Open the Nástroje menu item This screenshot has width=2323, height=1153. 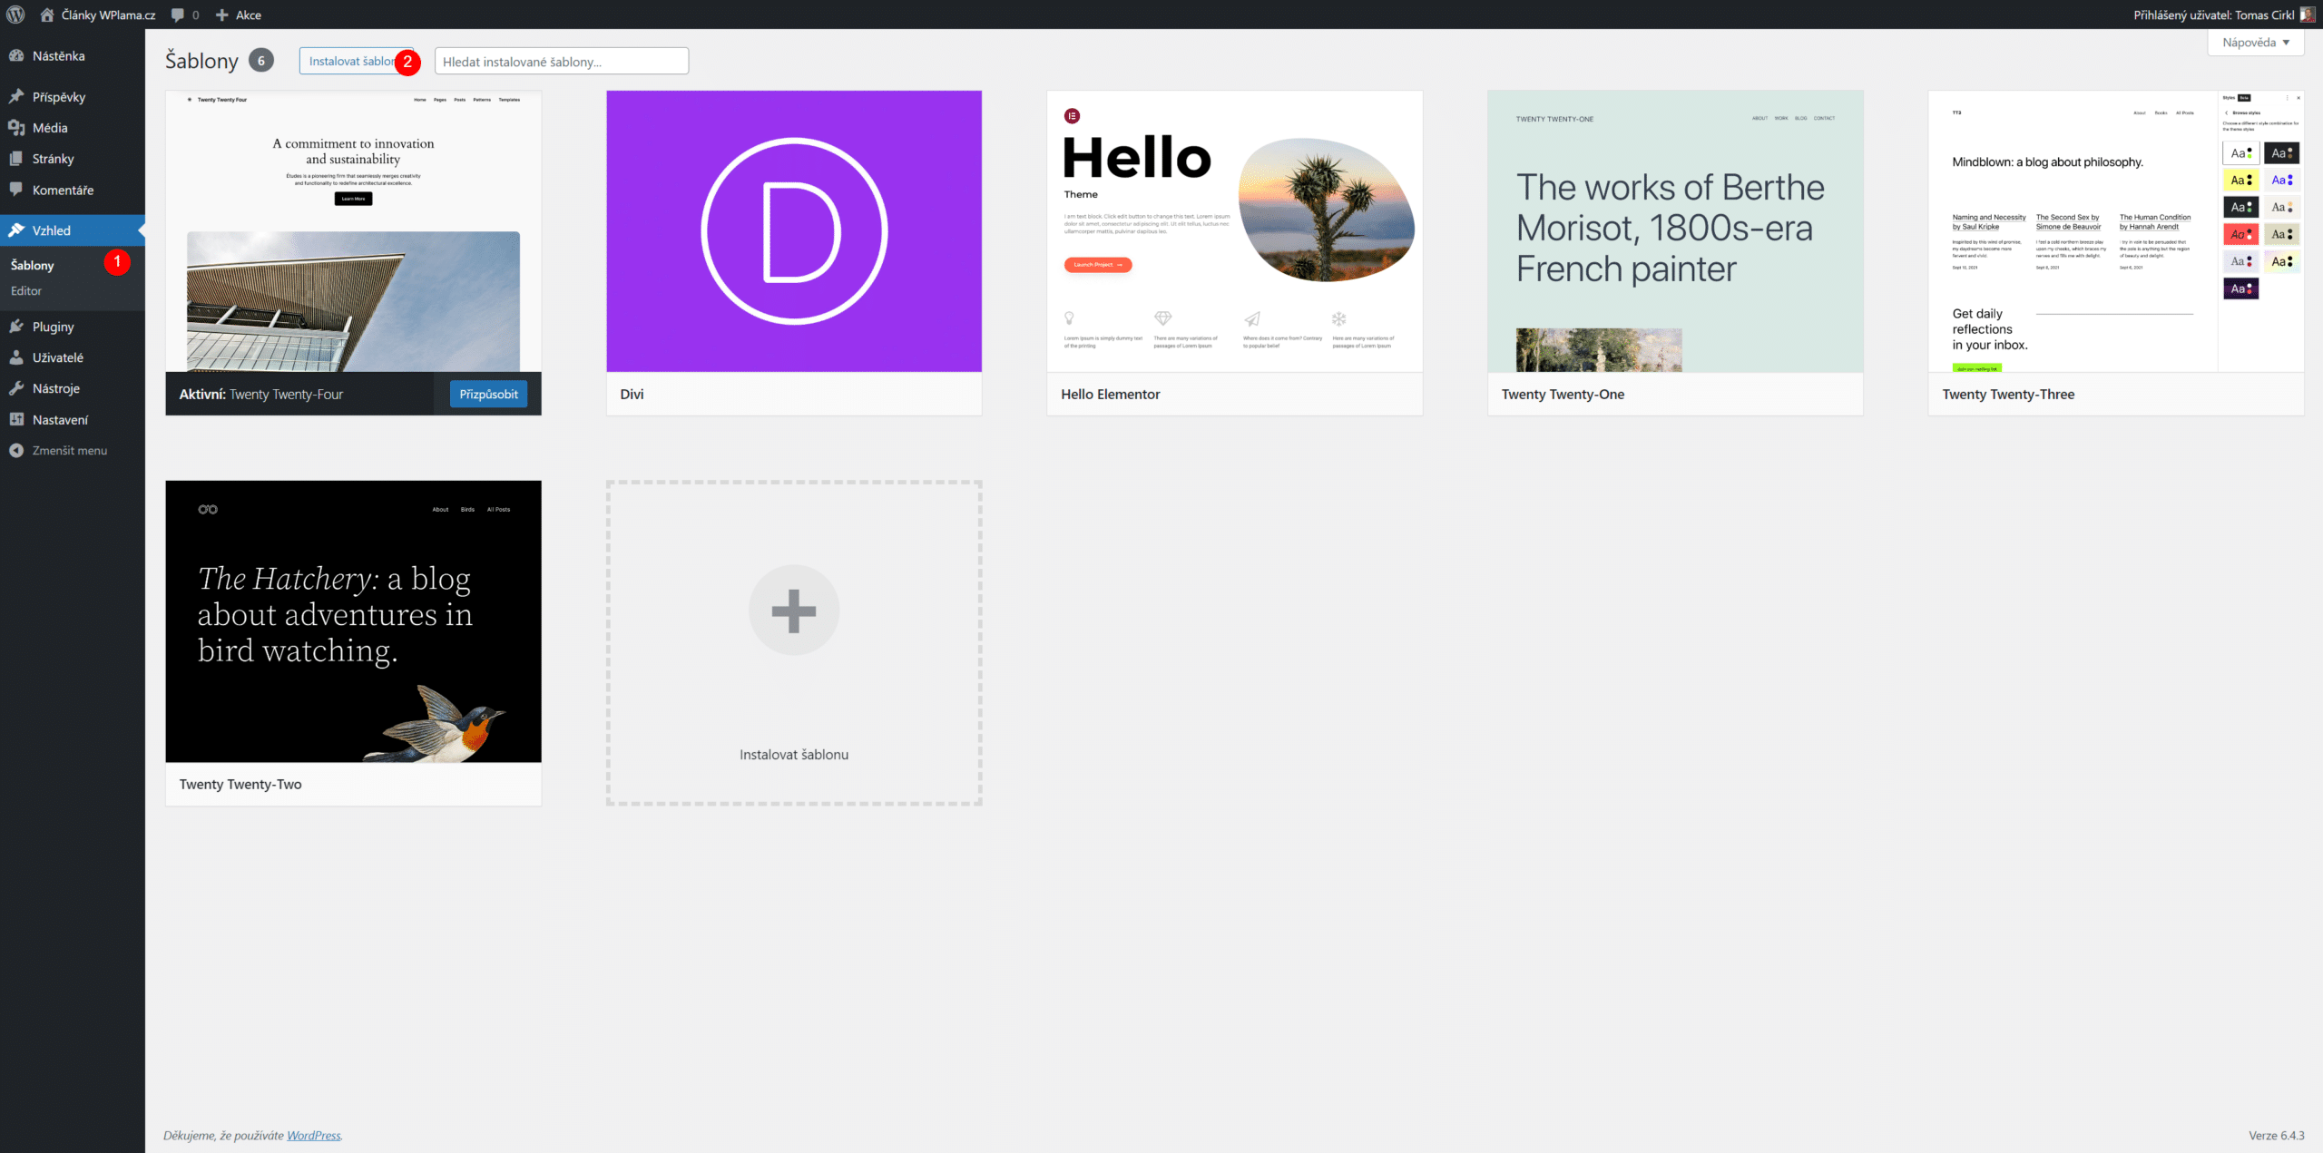pos(73,388)
